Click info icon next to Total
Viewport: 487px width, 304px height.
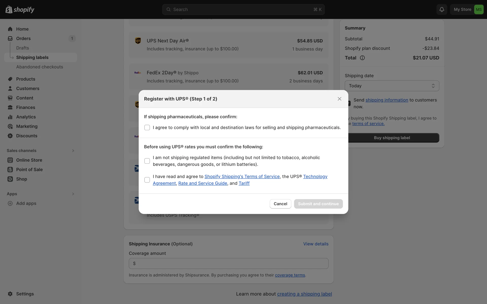362,58
